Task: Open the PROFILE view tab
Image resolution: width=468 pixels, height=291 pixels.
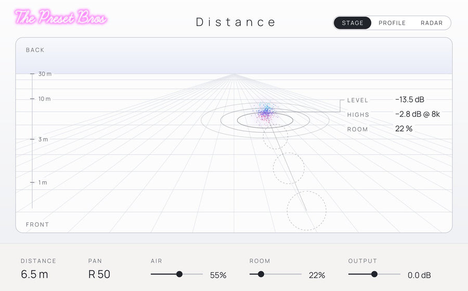Action: click(392, 23)
